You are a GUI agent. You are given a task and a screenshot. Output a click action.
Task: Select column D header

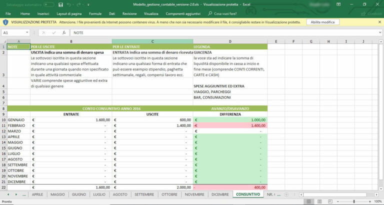coord(230,41)
